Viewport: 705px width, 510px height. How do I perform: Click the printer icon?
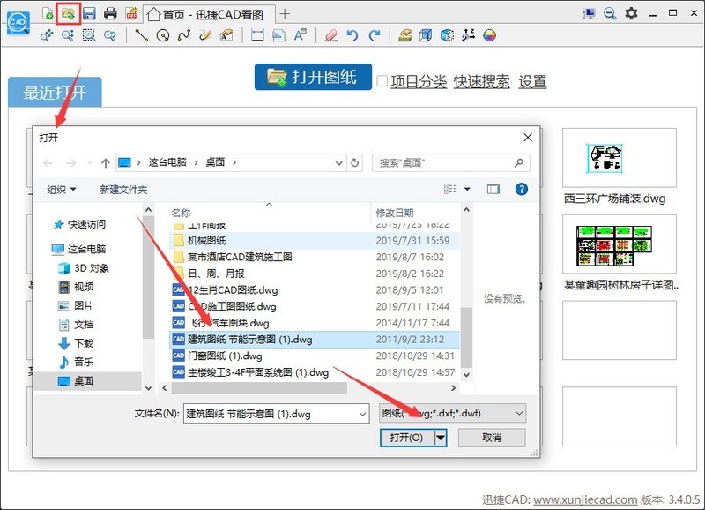[x=110, y=13]
